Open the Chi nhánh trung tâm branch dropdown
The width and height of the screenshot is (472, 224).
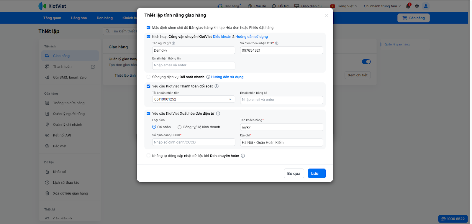[382, 6]
